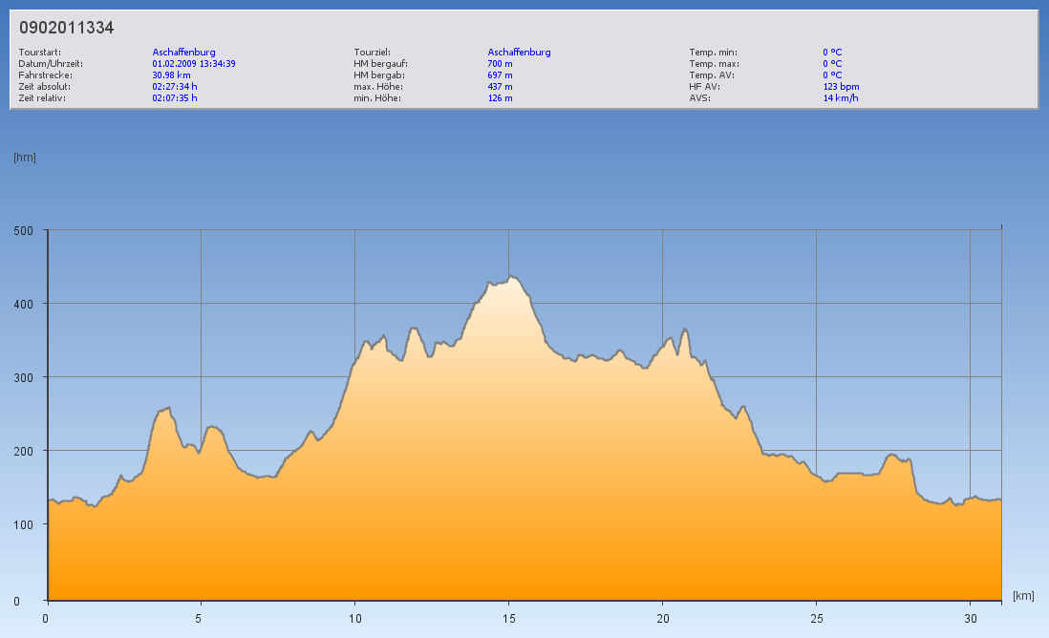1049x638 pixels.
Task: Click the HM bergab value 697 m
Action: 500,75
